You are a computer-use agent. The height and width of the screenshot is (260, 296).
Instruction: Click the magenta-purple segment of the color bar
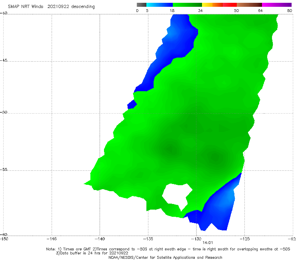277,5
